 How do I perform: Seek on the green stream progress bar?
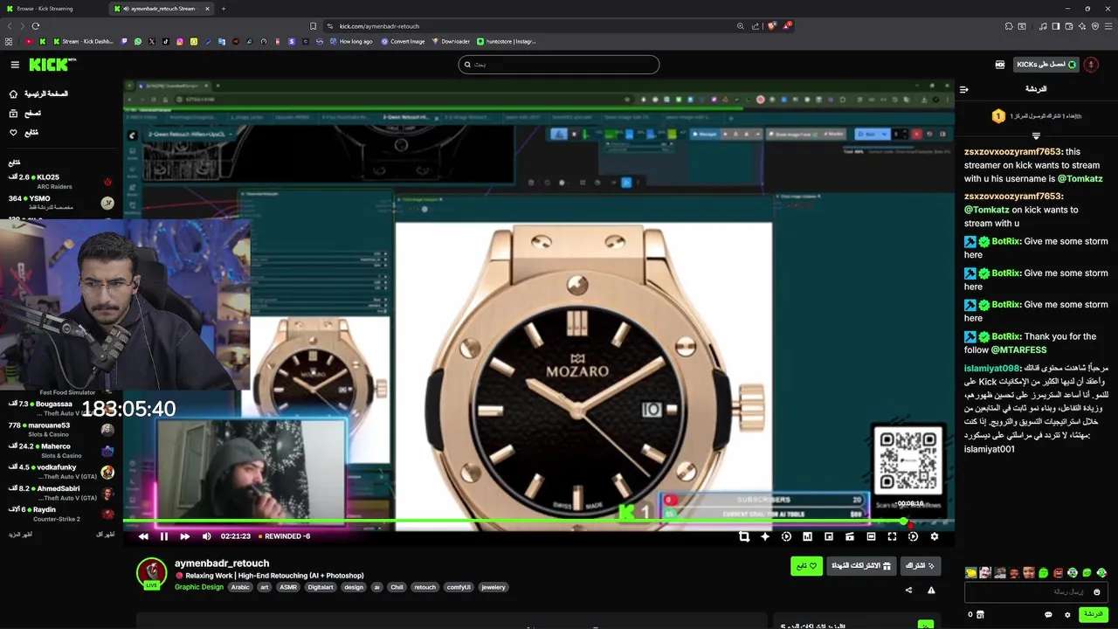tap(538, 522)
